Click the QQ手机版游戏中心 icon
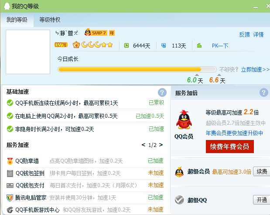 [10, 210]
